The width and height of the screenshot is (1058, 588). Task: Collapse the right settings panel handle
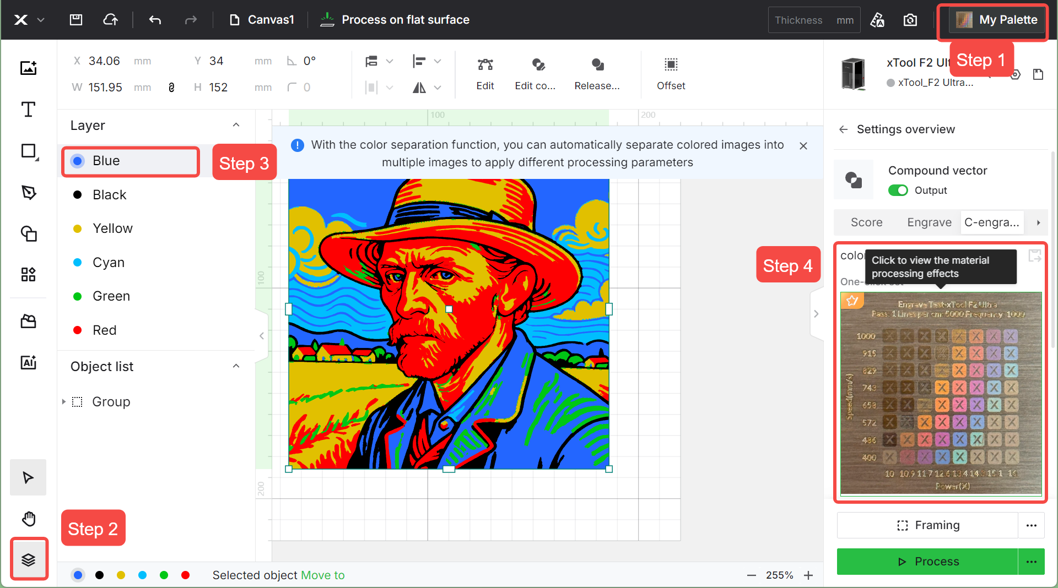[x=816, y=314]
